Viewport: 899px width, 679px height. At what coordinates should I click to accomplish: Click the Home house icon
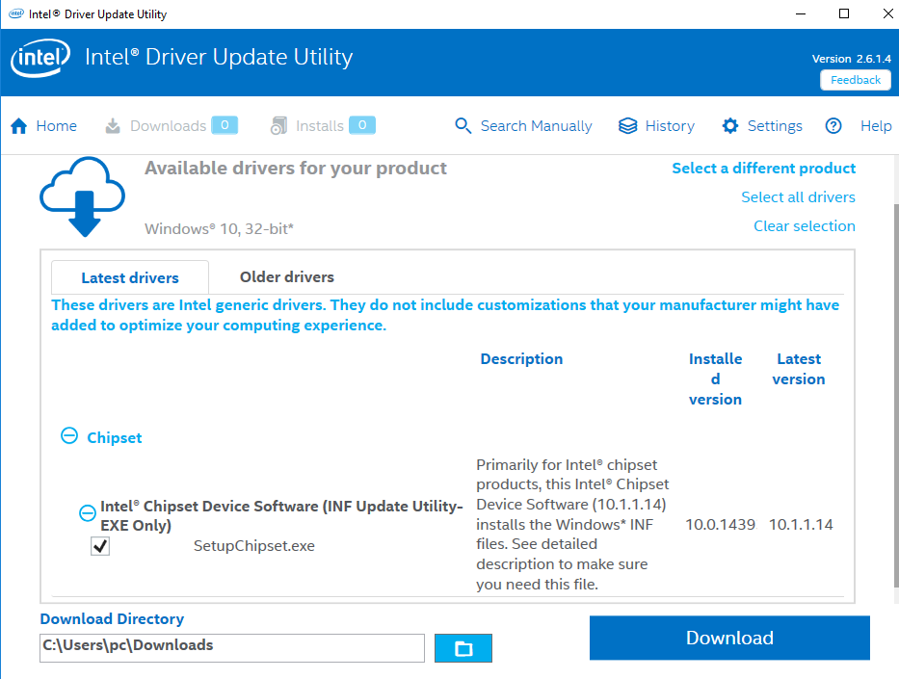pos(19,126)
